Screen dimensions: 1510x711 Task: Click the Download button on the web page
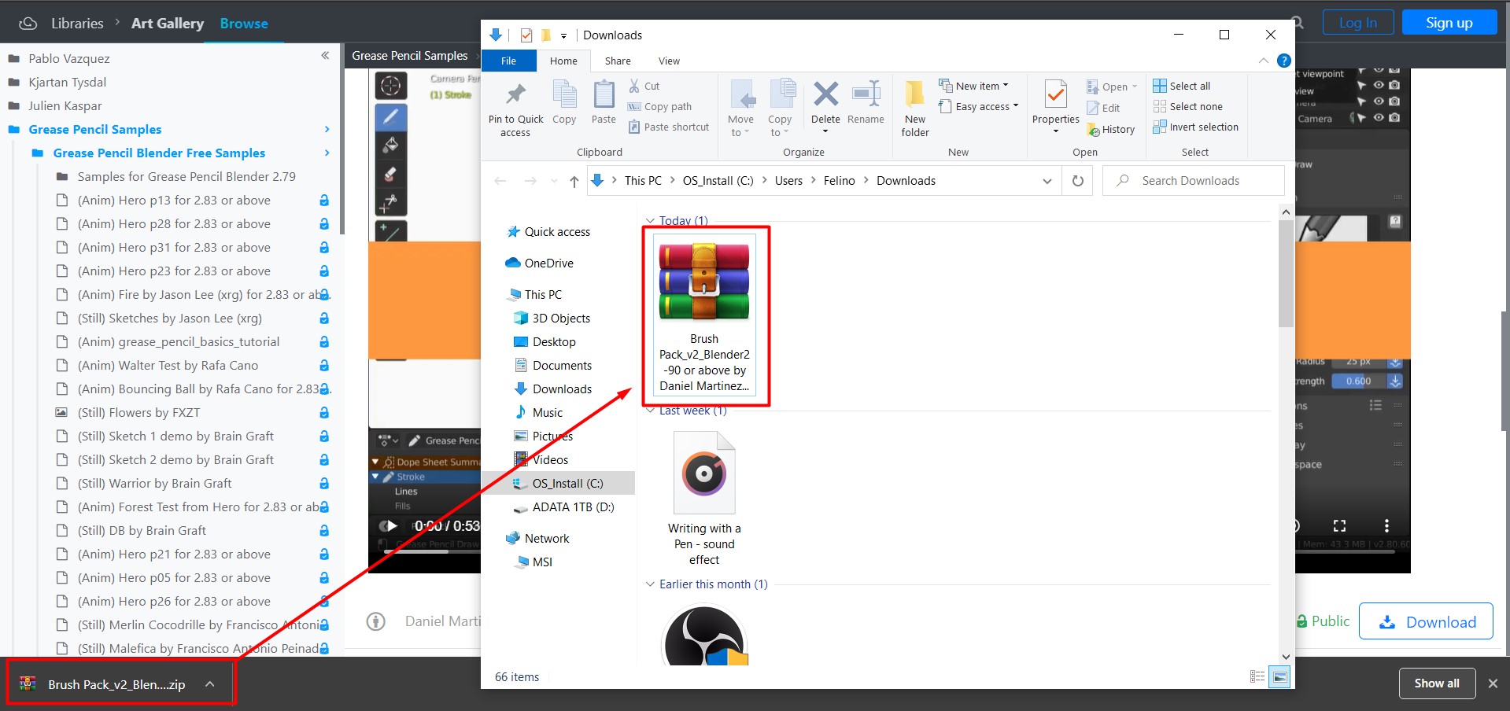click(1426, 621)
